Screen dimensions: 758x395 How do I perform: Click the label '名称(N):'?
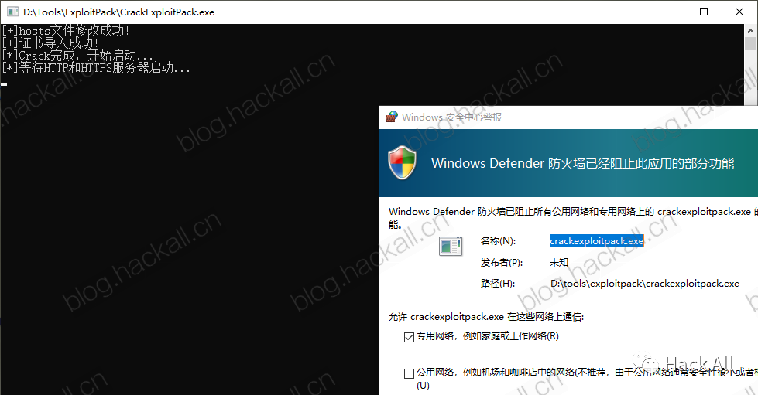(498, 241)
